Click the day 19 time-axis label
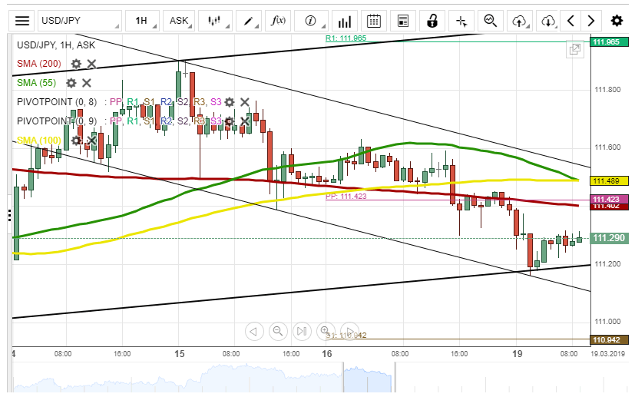 pyautogui.click(x=518, y=354)
